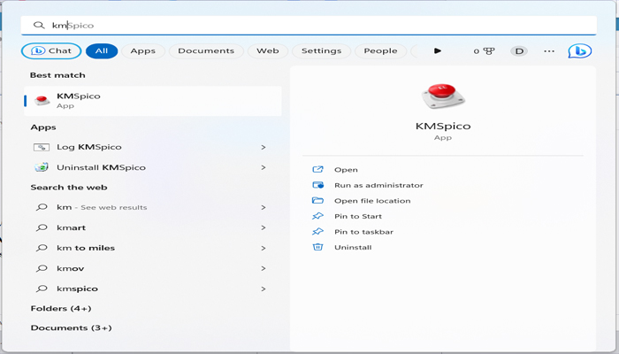Screen dimensions: 619x354
Task: Click the Uninstall trash icon in actions list
Action: click(318, 247)
